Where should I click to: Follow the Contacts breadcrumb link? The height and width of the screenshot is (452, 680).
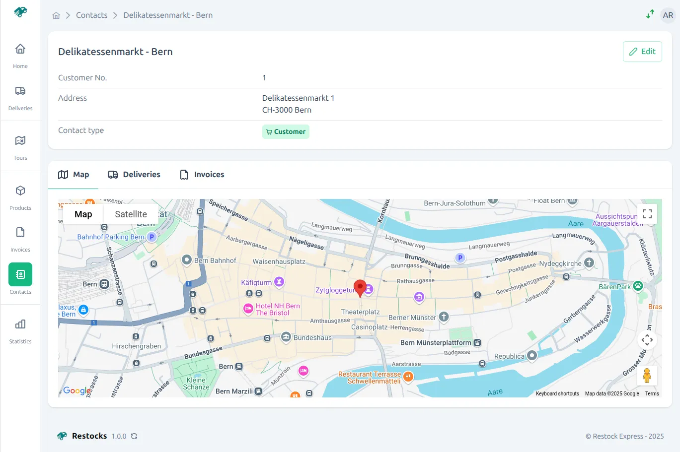[x=91, y=15]
